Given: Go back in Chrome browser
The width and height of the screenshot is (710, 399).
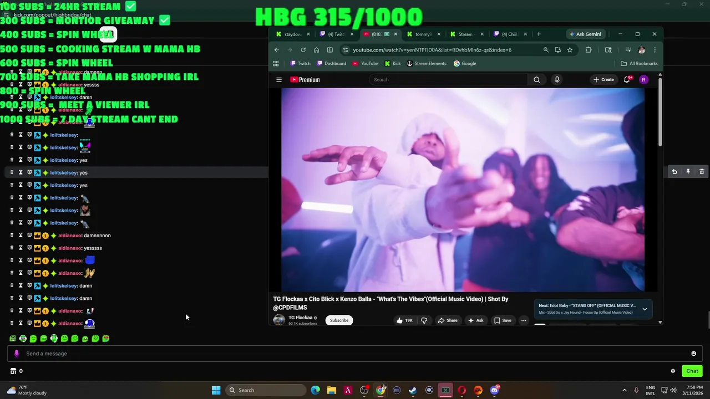Looking at the screenshot, I should point(277,50).
